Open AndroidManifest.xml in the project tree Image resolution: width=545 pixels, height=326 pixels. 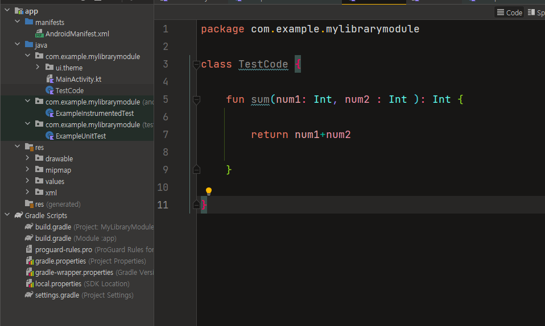tap(77, 34)
